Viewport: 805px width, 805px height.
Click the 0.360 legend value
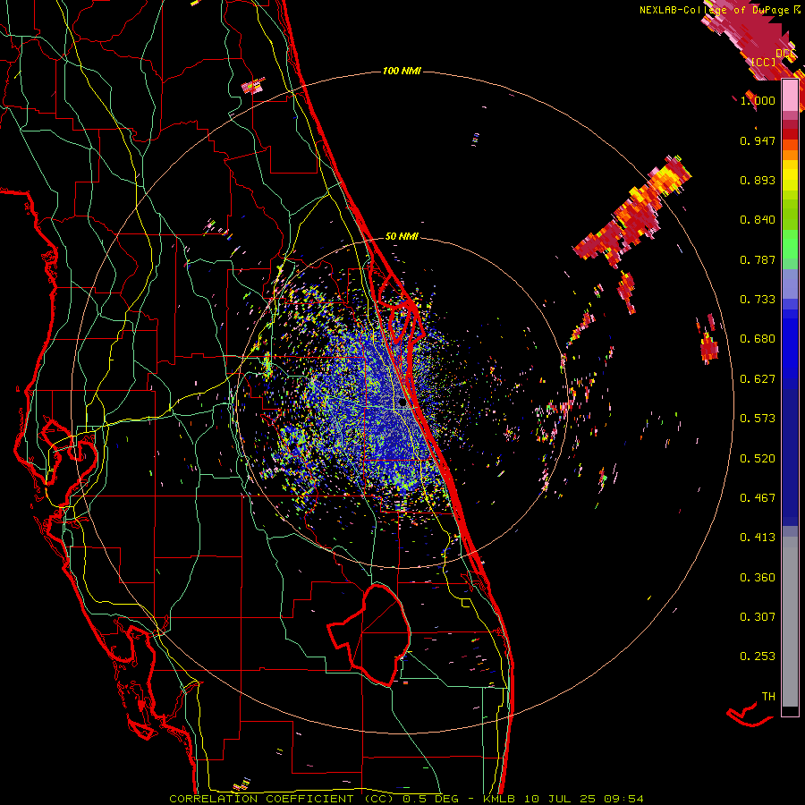tap(758, 578)
